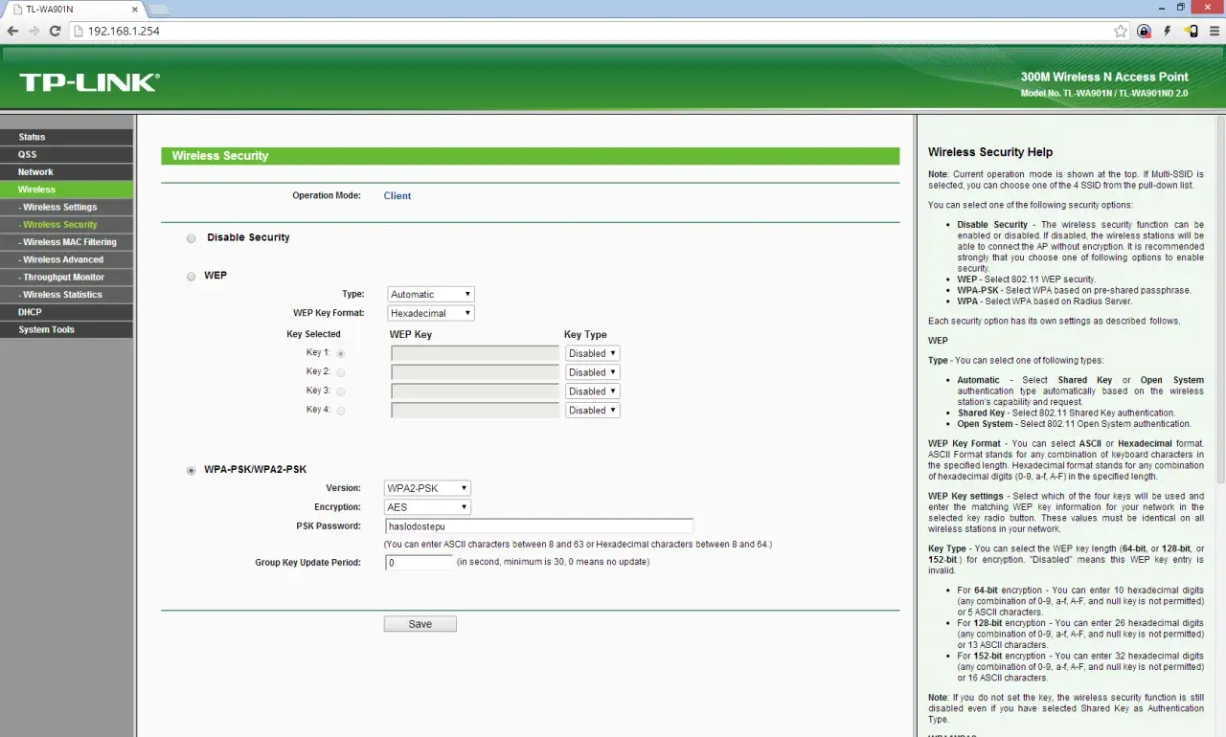The image size is (1226, 737).
Task: Click the lightning bolt extension icon
Action: point(1168,31)
